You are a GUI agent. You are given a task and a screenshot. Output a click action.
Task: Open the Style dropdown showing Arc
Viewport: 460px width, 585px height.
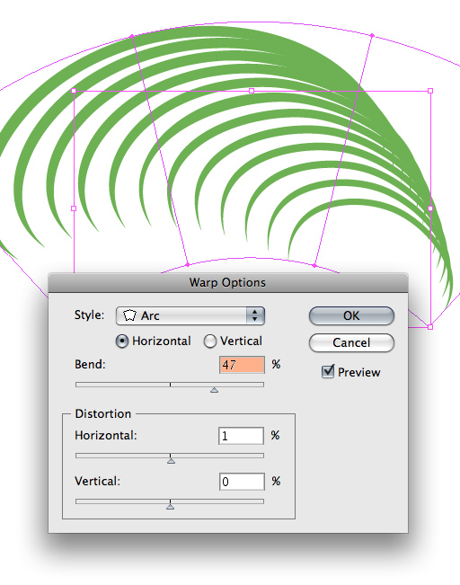[190, 315]
